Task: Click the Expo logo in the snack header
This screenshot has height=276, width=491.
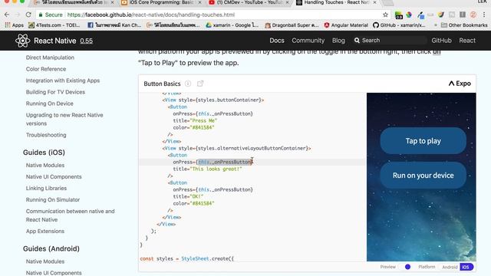Action: (460, 84)
